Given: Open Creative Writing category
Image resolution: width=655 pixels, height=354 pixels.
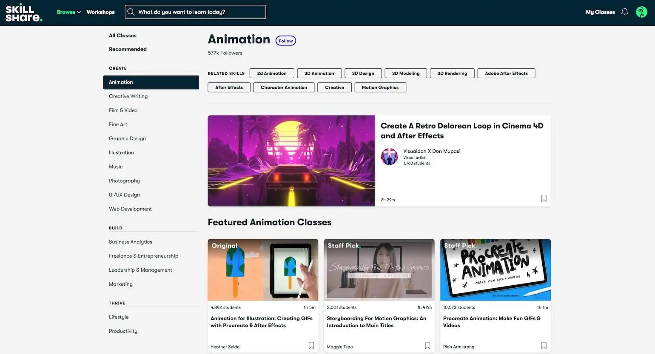Looking at the screenshot, I should tap(128, 96).
